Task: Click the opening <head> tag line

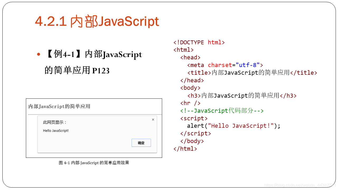Action: click(190, 57)
